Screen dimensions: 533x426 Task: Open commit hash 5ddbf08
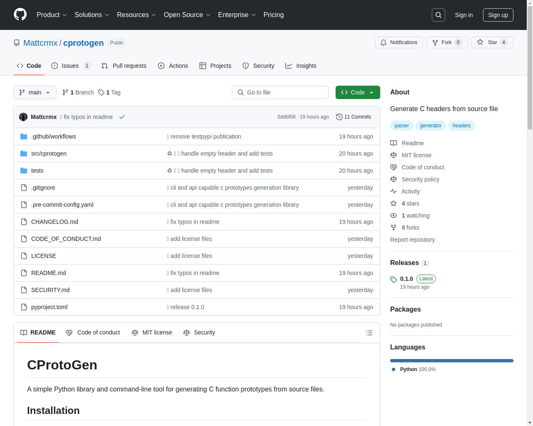pos(286,117)
